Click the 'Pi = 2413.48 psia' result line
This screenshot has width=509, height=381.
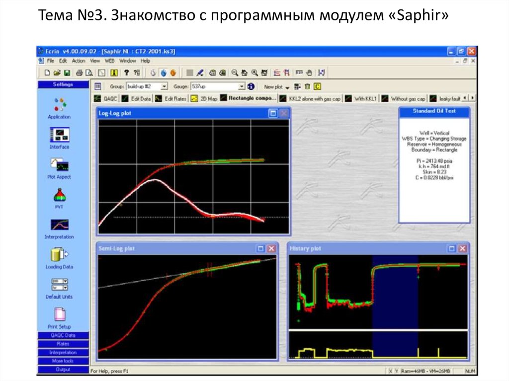click(x=434, y=161)
